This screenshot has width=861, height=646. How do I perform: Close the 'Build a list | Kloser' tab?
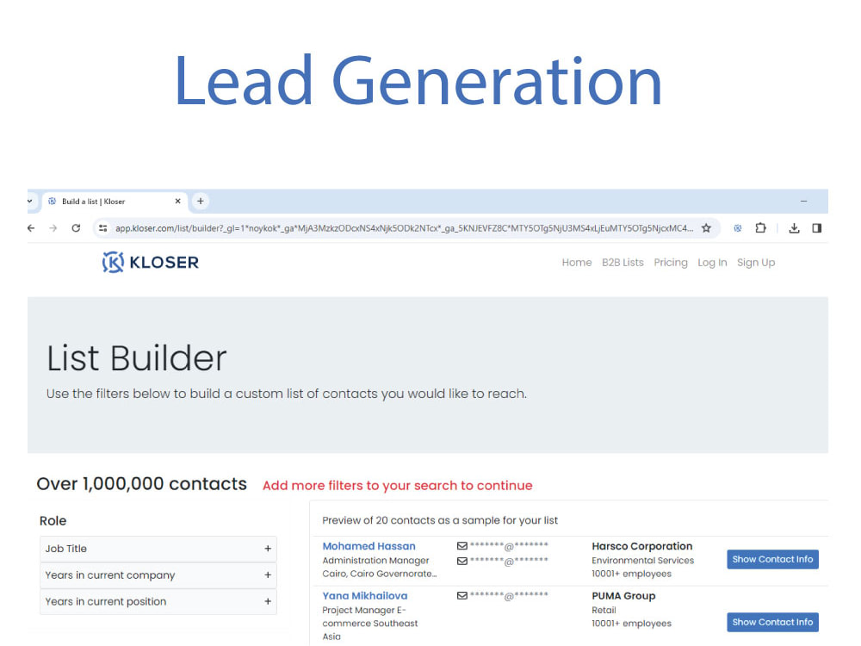point(178,201)
